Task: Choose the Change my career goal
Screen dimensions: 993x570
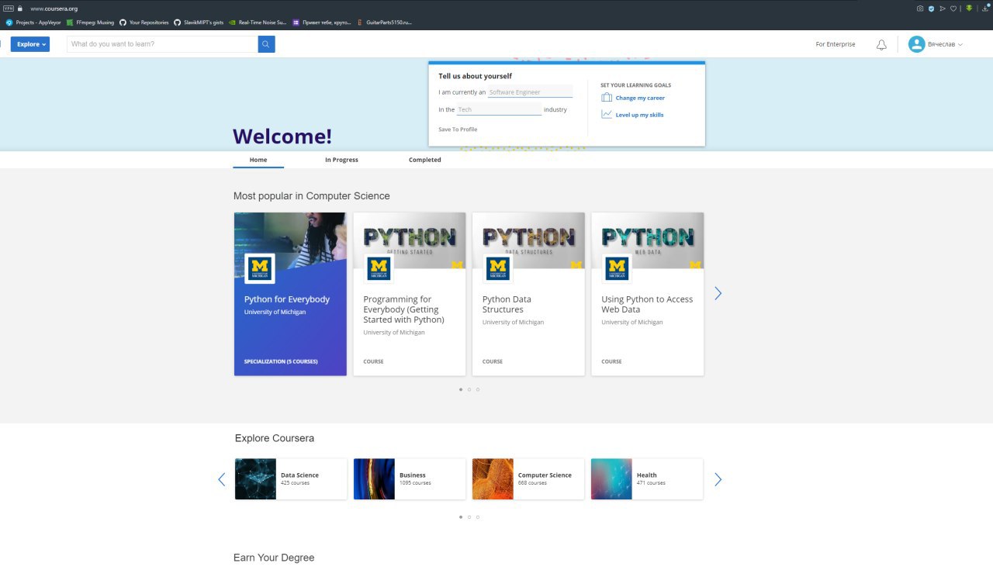Action: (640, 98)
